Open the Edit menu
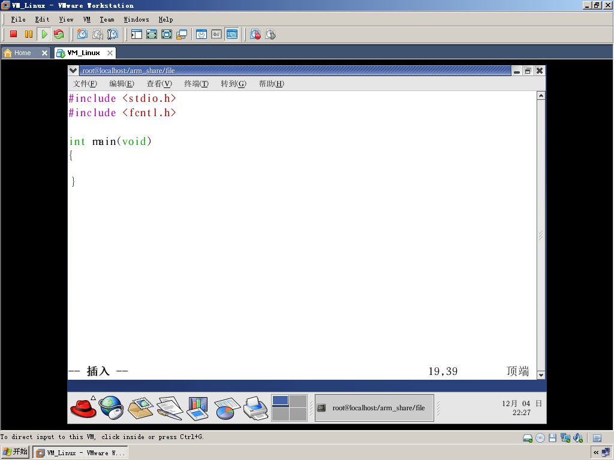This screenshot has width=614, height=460. 42,19
